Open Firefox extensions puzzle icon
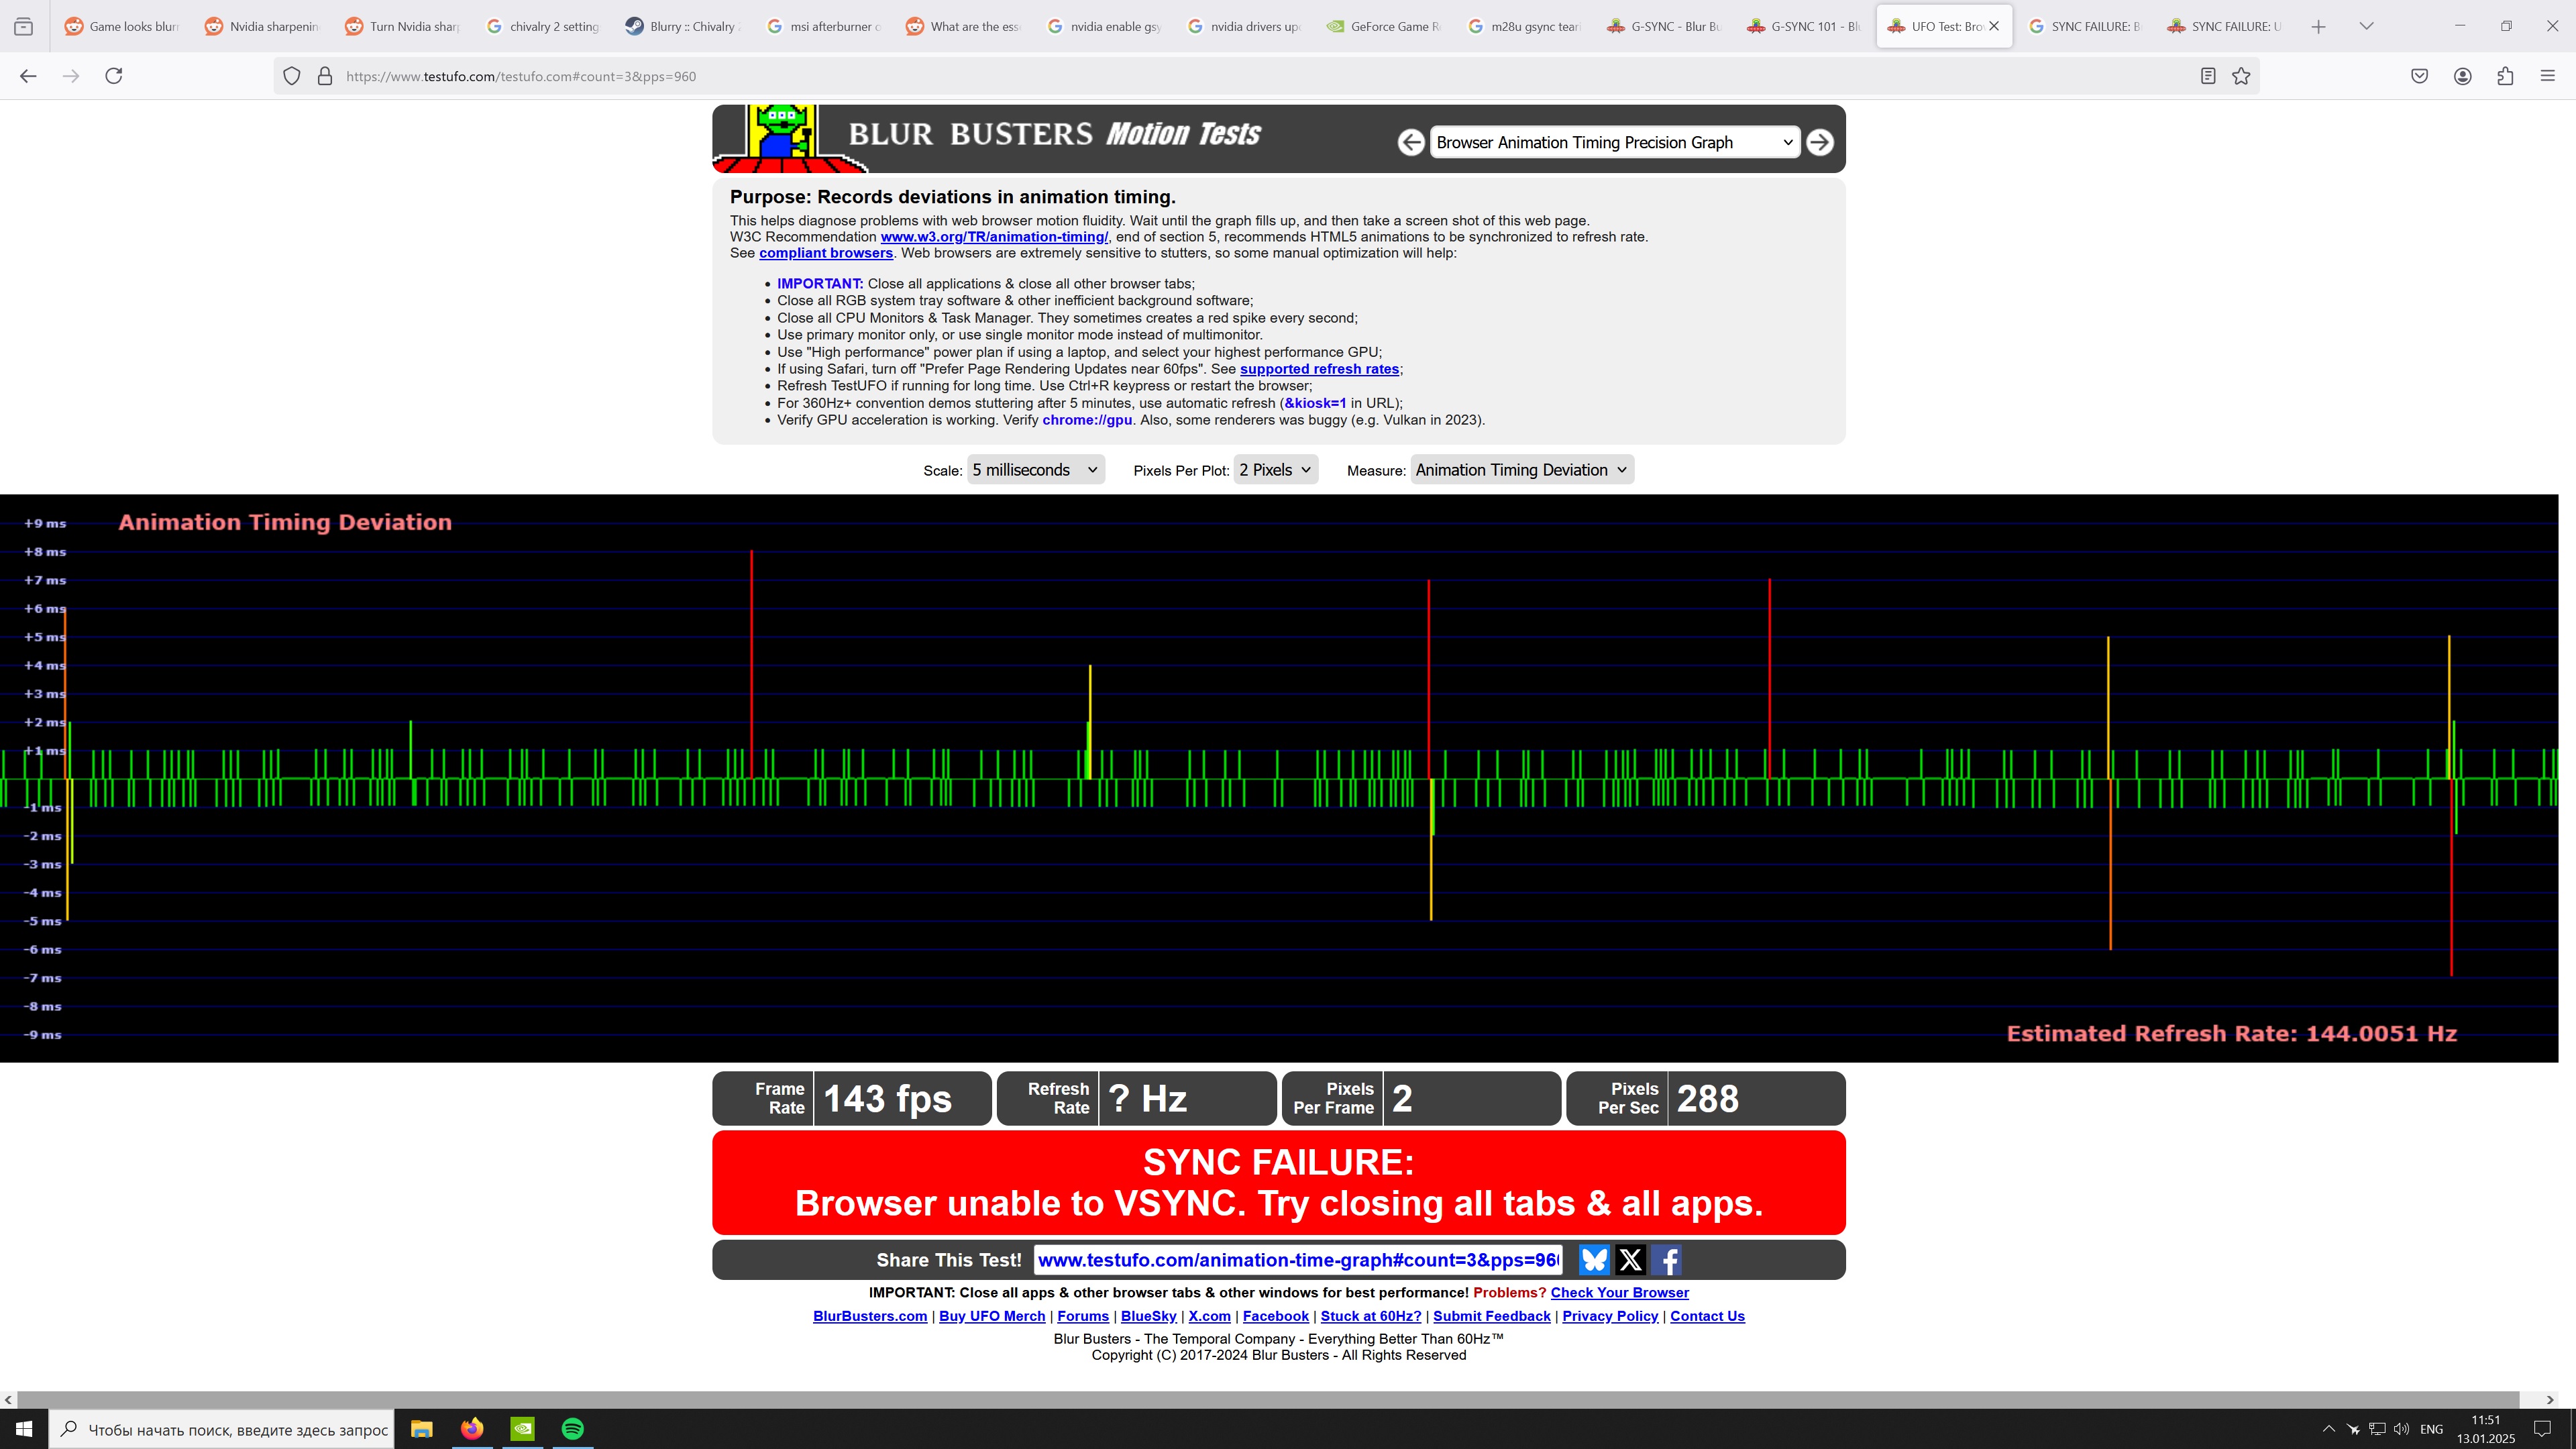 tap(2505, 76)
